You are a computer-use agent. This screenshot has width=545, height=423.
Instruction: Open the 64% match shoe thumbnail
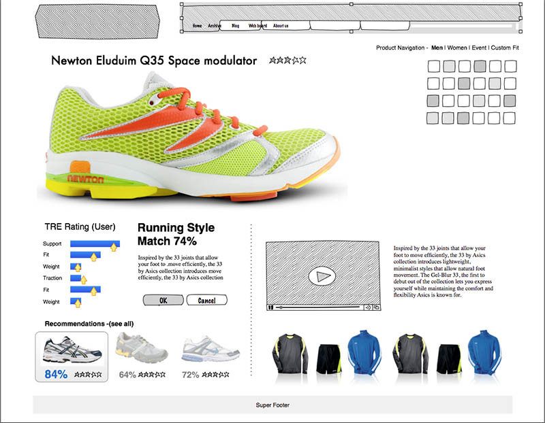click(142, 348)
